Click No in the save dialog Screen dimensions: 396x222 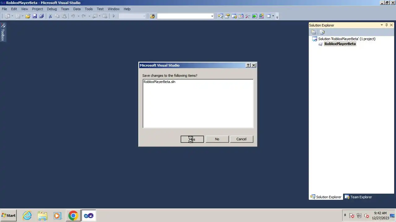pos(217,139)
